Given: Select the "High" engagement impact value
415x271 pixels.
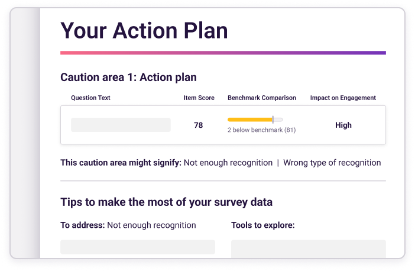Looking at the screenshot, I should pos(343,125).
